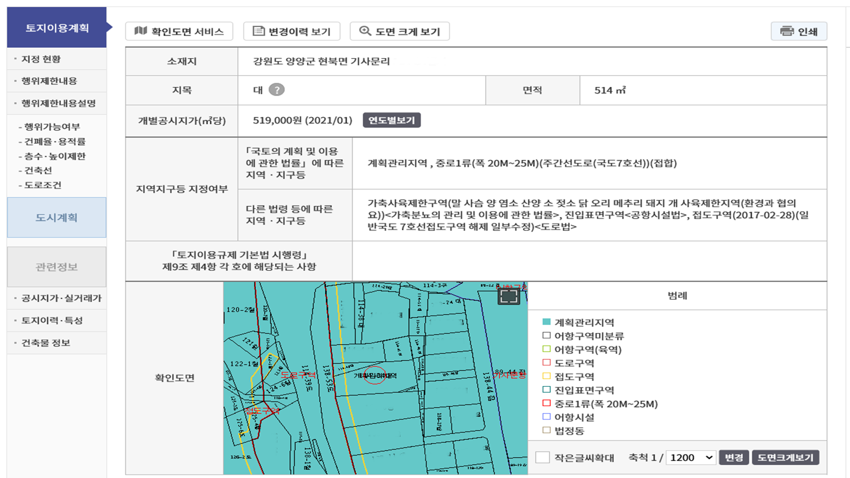The width and height of the screenshot is (850, 478).
Task: Select the 층수·높이제한 submenu link
Action: click(x=55, y=156)
